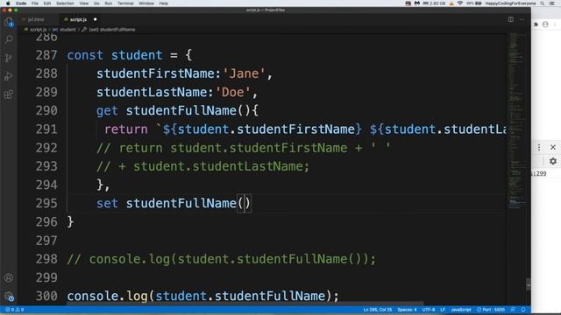Click the Split Editor Right icon
The image size is (561, 315).
point(510,19)
